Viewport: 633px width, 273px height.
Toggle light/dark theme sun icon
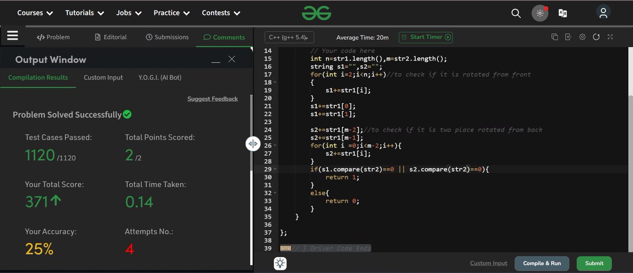click(540, 13)
